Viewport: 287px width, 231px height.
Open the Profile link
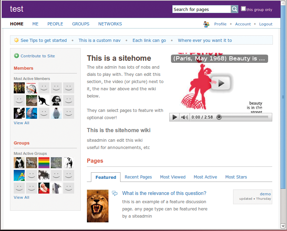(220, 24)
